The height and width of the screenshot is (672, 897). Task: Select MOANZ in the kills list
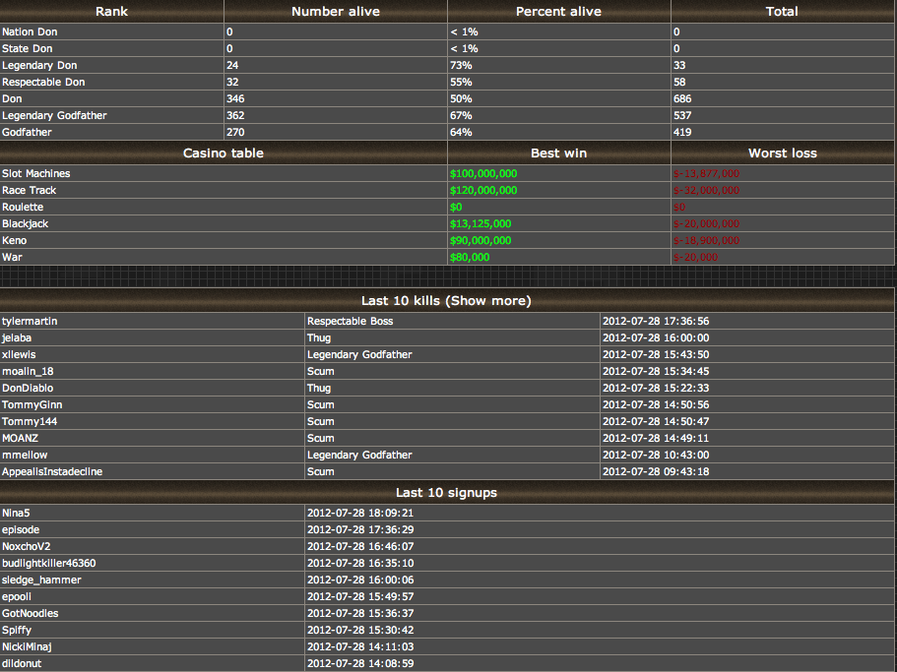(x=20, y=438)
